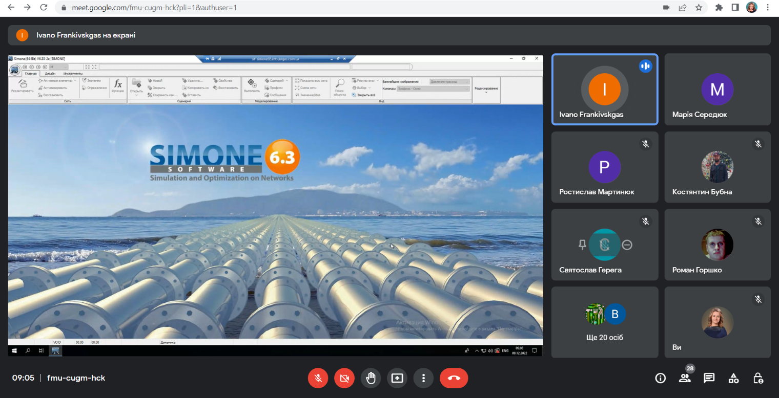Show participants list with 28 badge
The width and height of the screenshot is (779, 398).
coord(685,378)
